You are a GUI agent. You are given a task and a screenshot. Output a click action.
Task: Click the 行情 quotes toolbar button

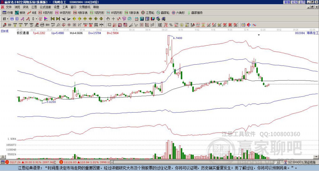coord(8,12)
